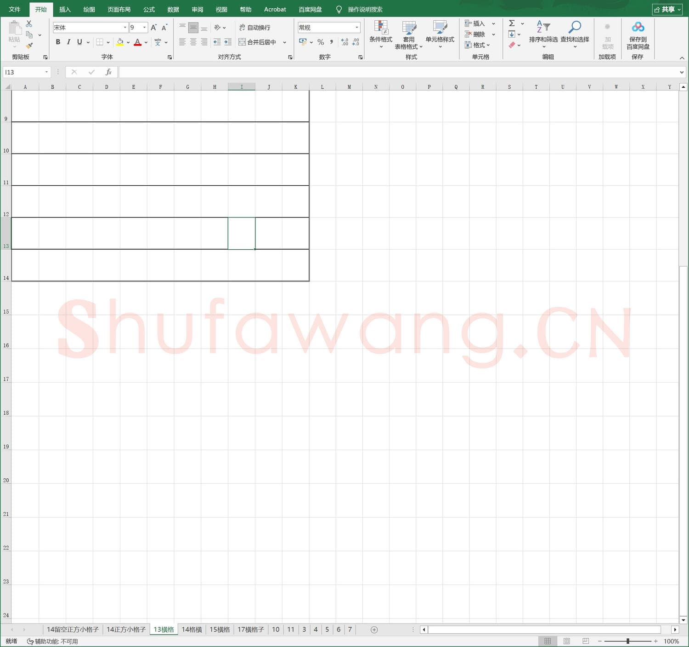Open 条件格式 conditional formatting
The height and width of the screenshot is (647, 689).
[x=381, y=34]
